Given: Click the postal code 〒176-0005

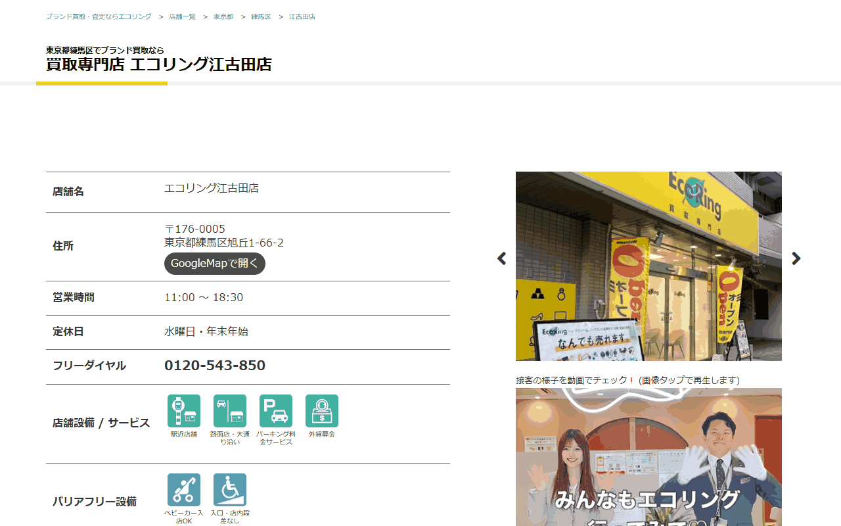Looking at the screenshot, I should coord(194,229).
